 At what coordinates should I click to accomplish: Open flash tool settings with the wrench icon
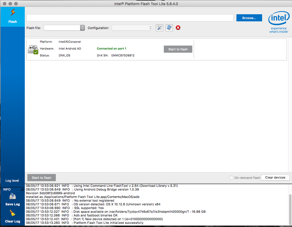pyautogui.click(x=160, y=28)
